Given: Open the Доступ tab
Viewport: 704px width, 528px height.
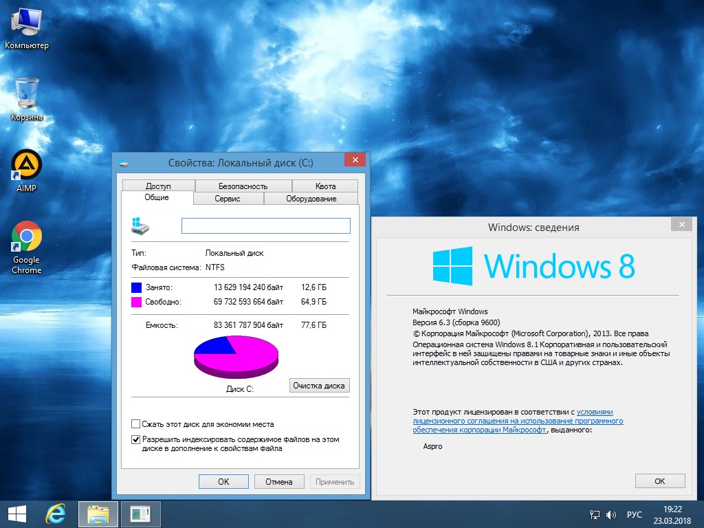Looking at the screenshot, I should point(159,186).
